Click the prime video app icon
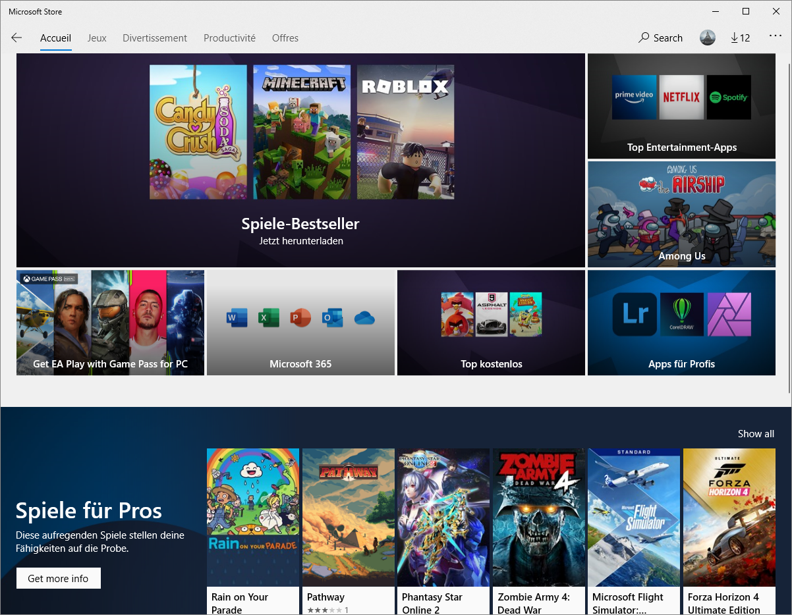Viewport: 792px width, 615px height. (634, 97)
